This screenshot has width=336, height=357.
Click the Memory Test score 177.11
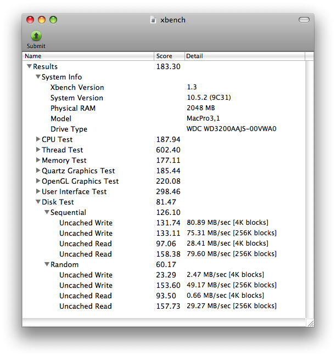[168, 160]
